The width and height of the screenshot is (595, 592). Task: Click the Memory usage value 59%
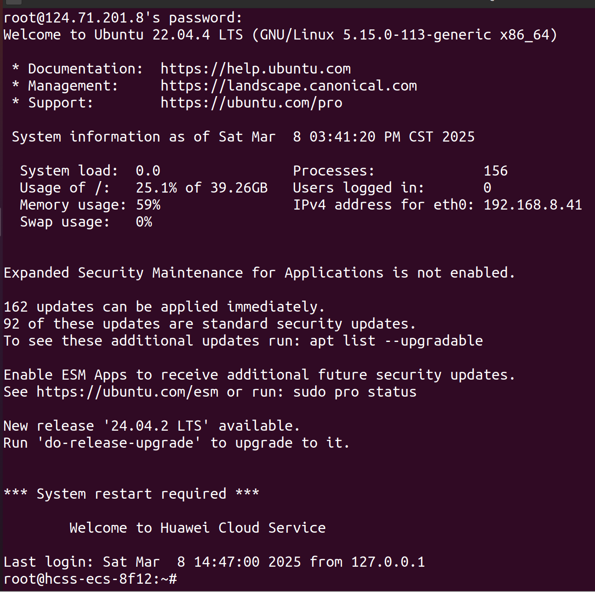tap(148, 205)
